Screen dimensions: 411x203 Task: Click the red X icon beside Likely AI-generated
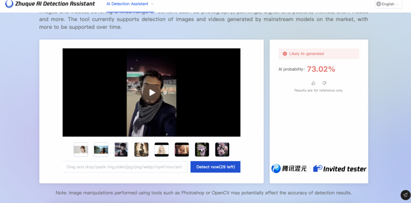[x=285, y=54]
